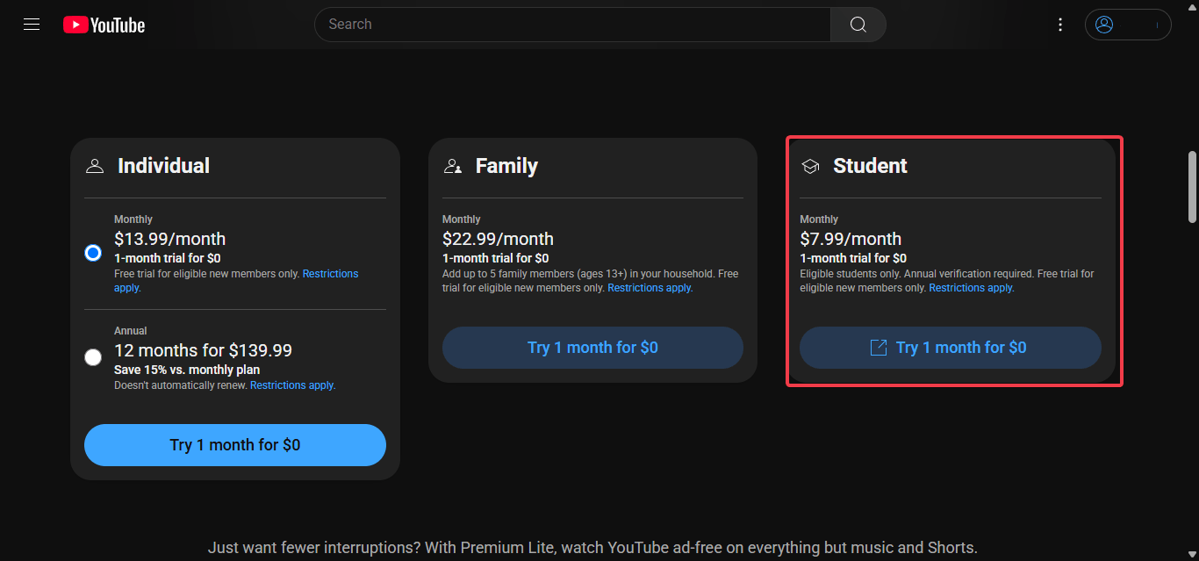Click the Individual plan person icon
This screenshot has width=1199, height=561.
point(95,166)
